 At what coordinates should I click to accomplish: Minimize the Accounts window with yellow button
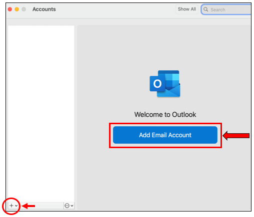tap(17, 9)
